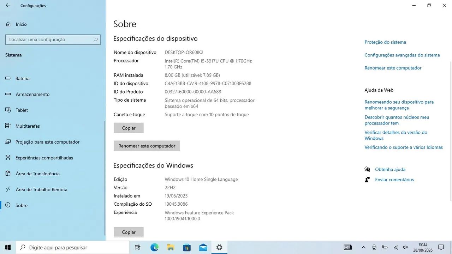Open Verificar detalhes da versão link
Viewport: 452px width, 254px height.
[396, 135]
